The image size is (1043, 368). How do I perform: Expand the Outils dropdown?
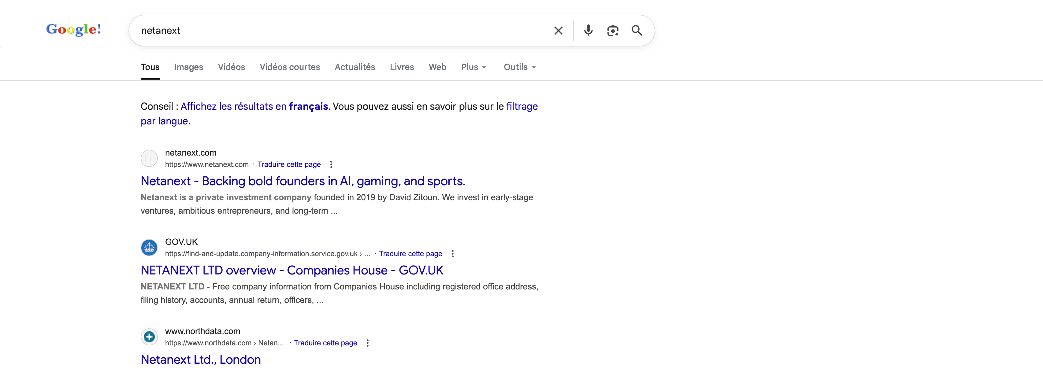pyautogui.click(x=519, y=67)
